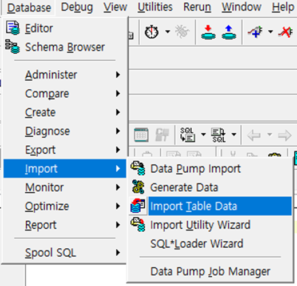This screenshot has height=286, width=297.
Task: Click the SQL recall toolbar icon
Action: click(x=188, y=134)
